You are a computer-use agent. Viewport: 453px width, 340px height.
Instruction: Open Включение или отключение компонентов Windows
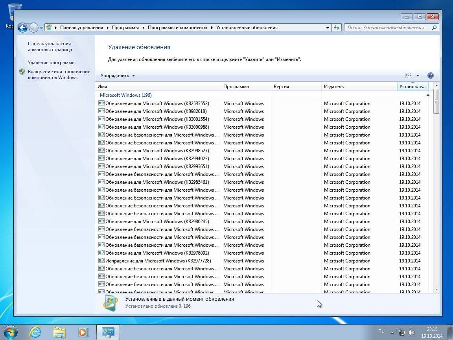[59, 74]
